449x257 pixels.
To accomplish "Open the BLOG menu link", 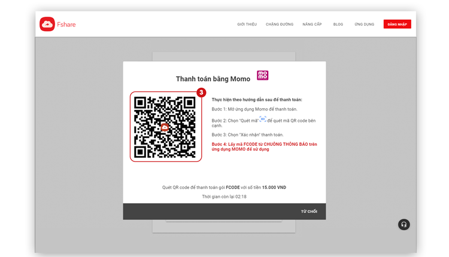I will pyautogui.click(x=338, y=25).
